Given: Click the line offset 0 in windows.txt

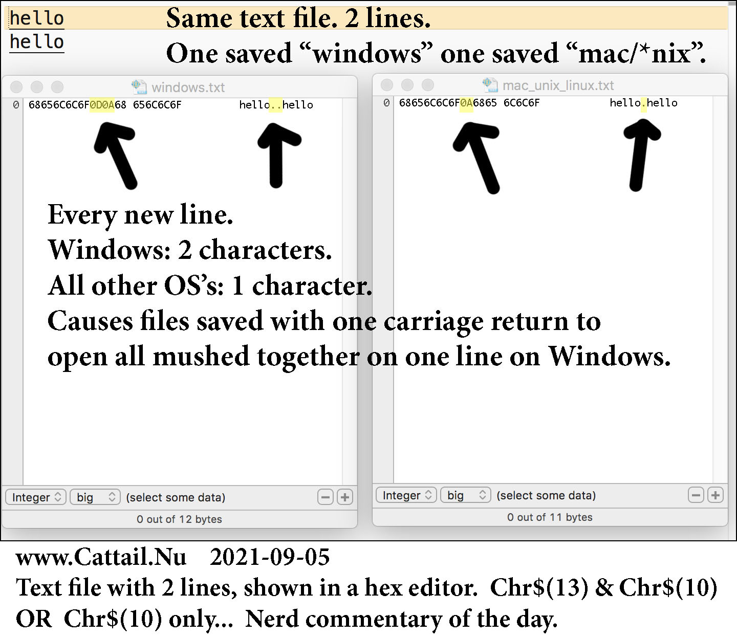Looking at the screenshot, I should 16,105.
